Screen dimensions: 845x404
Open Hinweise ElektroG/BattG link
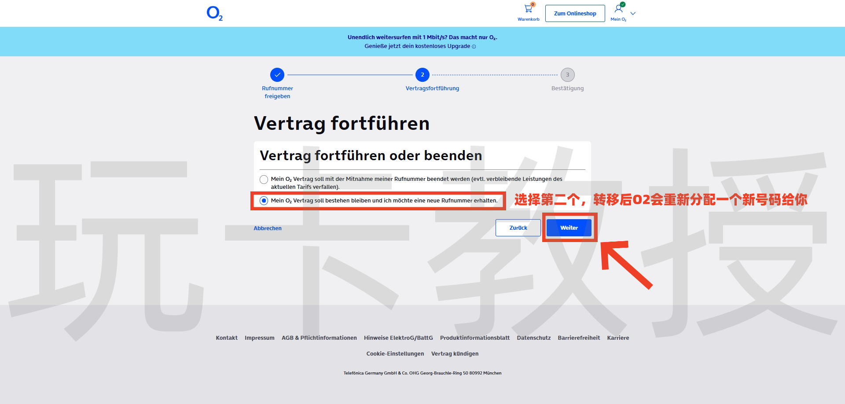point(398,338)
